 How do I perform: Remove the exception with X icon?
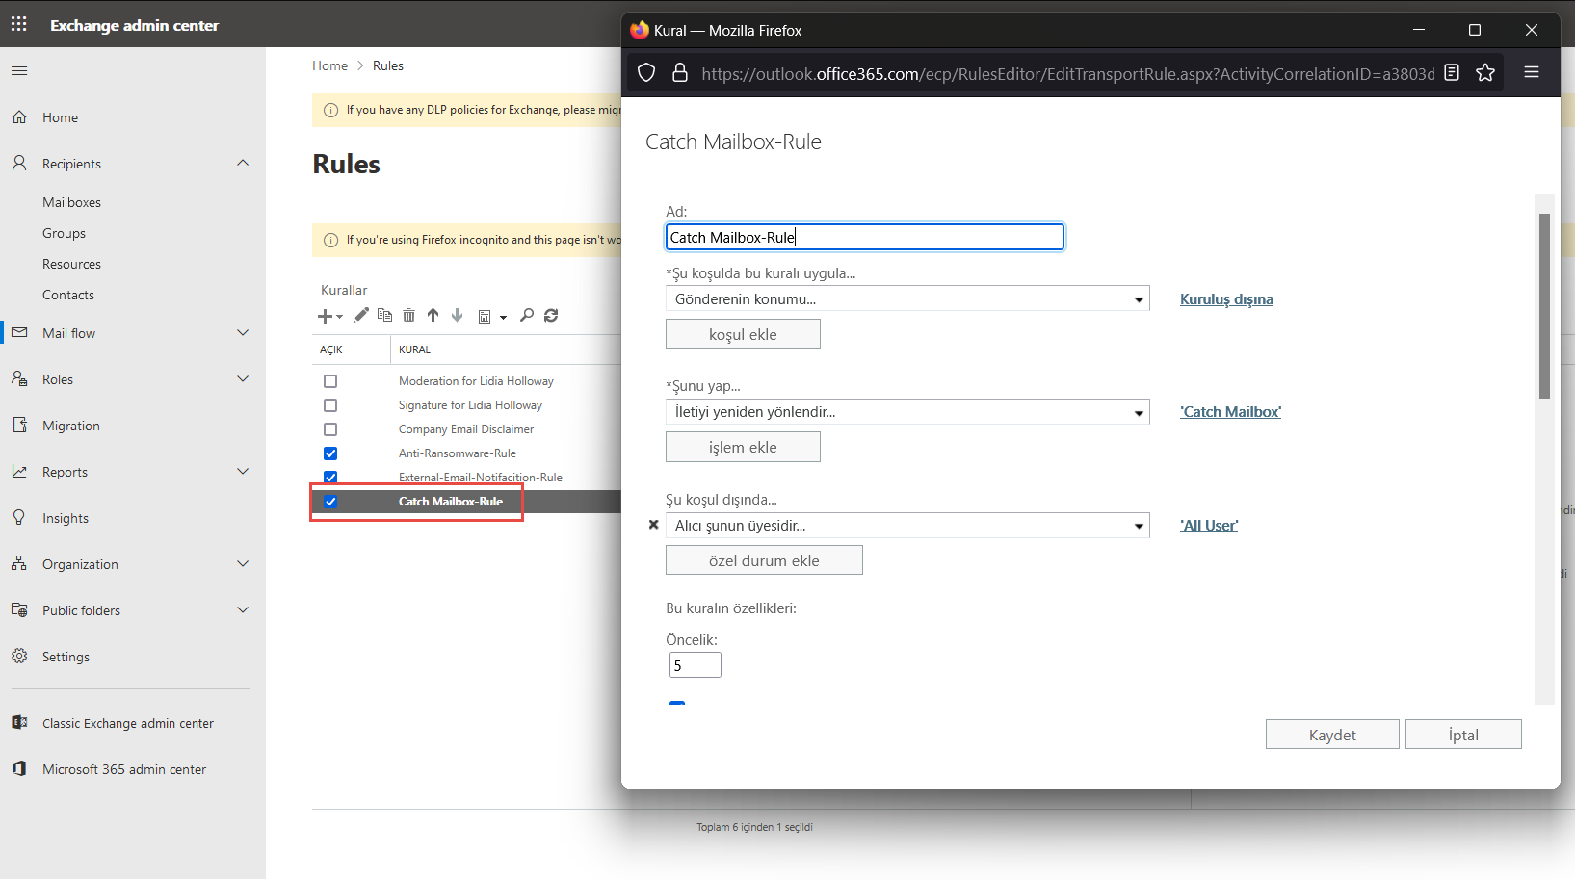pyautogui.click(x=654, y=525)
